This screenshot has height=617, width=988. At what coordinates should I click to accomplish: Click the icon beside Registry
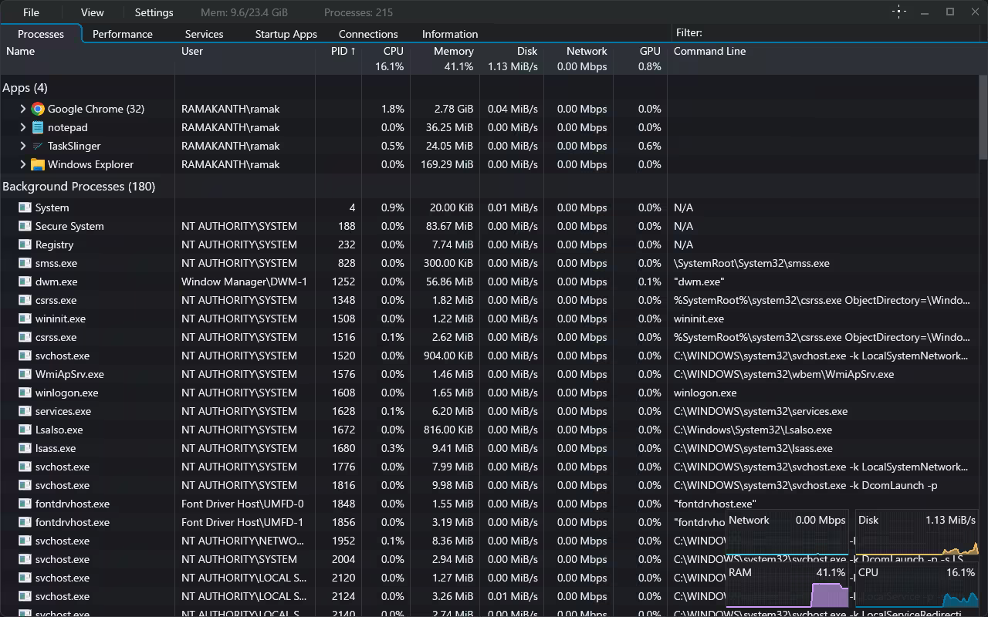coord(25,244)
